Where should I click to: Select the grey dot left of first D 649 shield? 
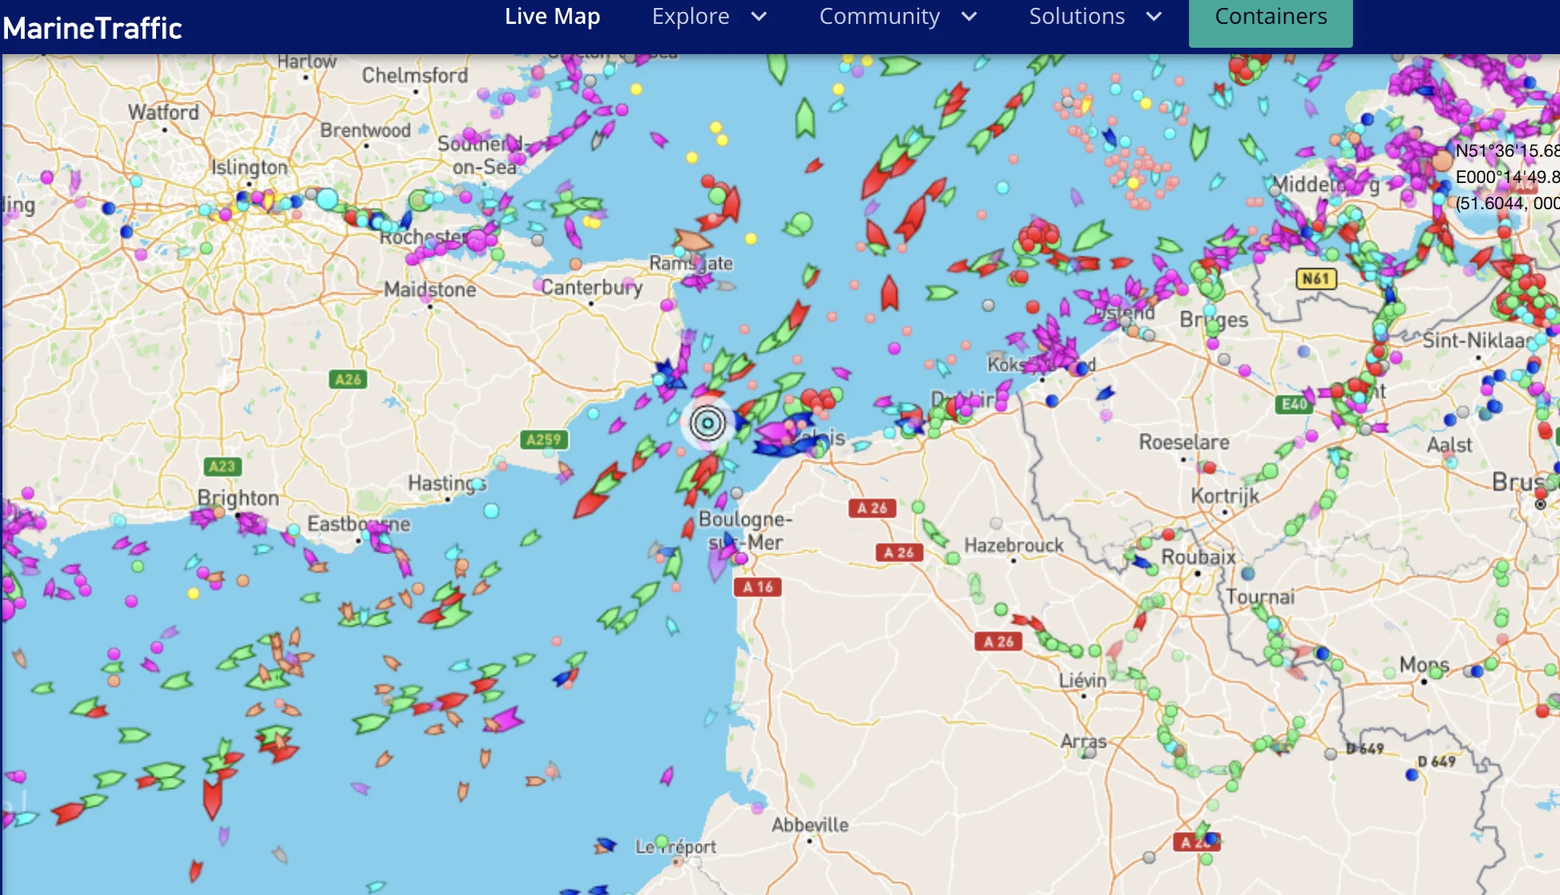(x=1330, y=753)
